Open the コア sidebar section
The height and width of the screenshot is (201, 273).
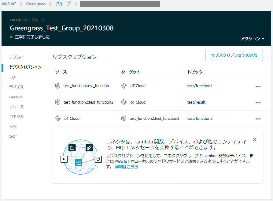pos(13,77)
